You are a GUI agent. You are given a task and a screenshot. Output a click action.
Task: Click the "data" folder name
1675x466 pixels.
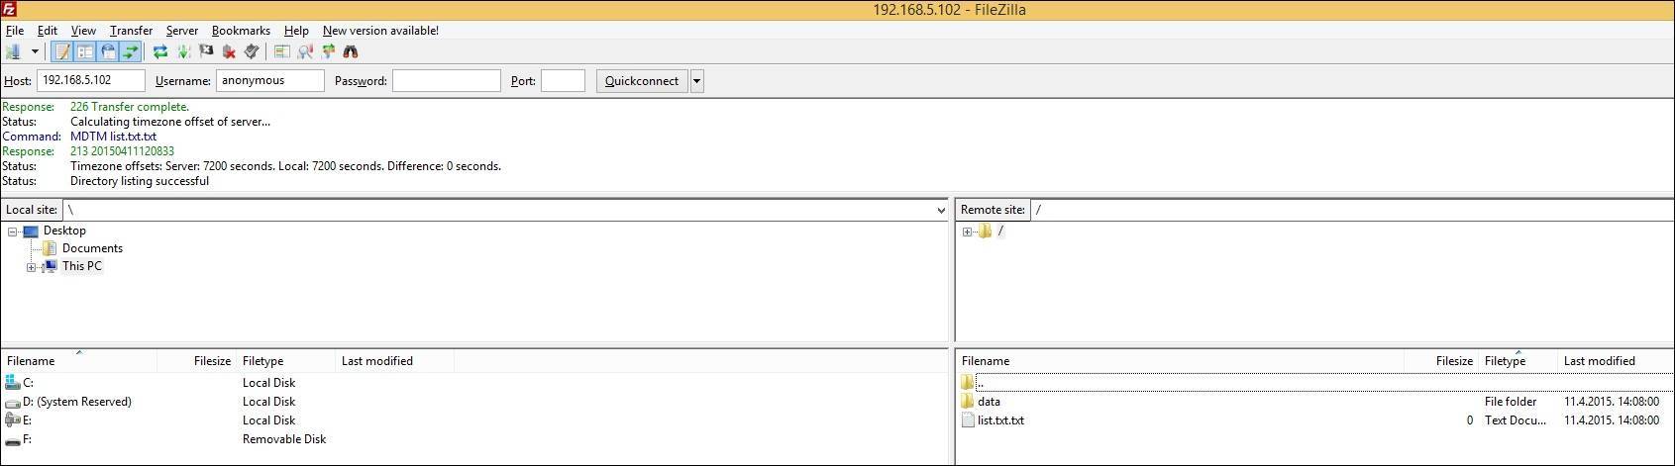(989, 402)
